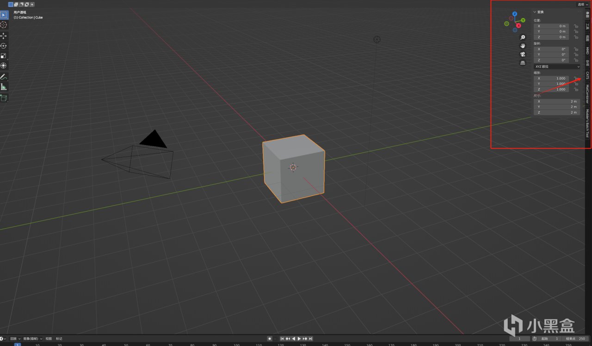Switch perspective/orthographic with grid icon
The width and height of the screenshot is (592, 346).
coord(523,63)
